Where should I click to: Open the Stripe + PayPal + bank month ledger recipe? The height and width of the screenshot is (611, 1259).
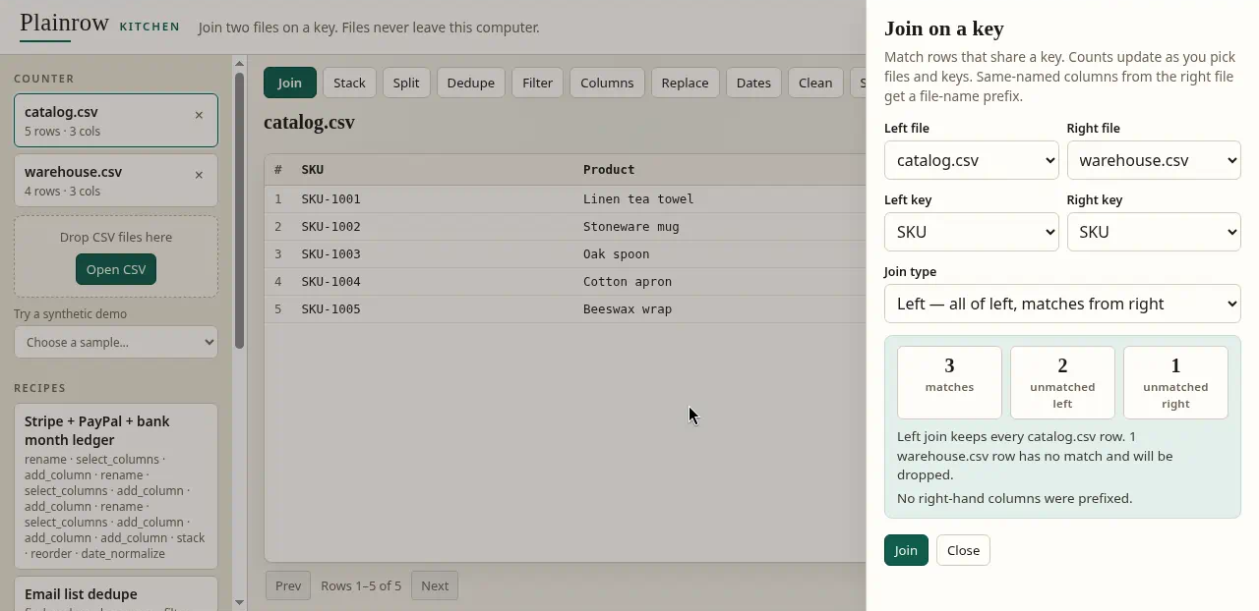[x=116, y=486]
